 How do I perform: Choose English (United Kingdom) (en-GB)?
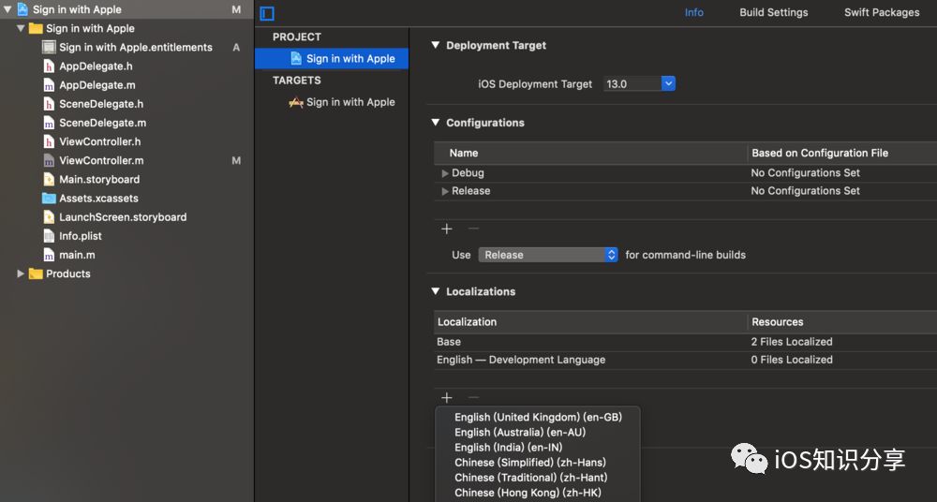pyautogui.click(x=538, y=417)
